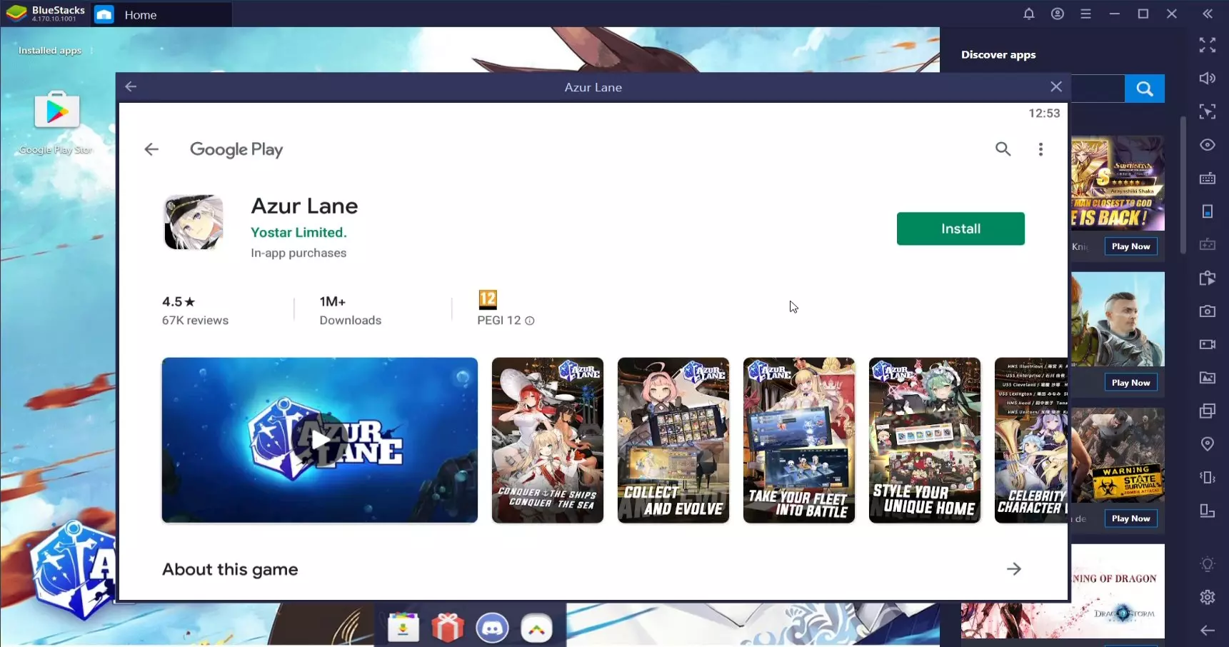Viewport: 1229px width, 647px height.
Task: Open the Discord icon in the dock
Action: tap(492, 628)
